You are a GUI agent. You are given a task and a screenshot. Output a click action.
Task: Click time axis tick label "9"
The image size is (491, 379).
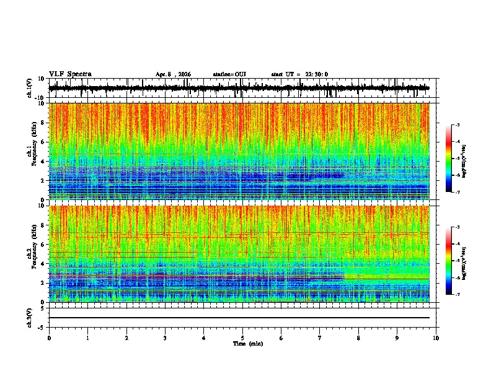click(x=397, y=338)
